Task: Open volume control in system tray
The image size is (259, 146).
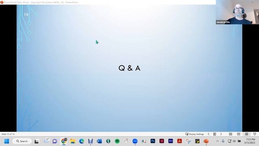Action: 234,141
